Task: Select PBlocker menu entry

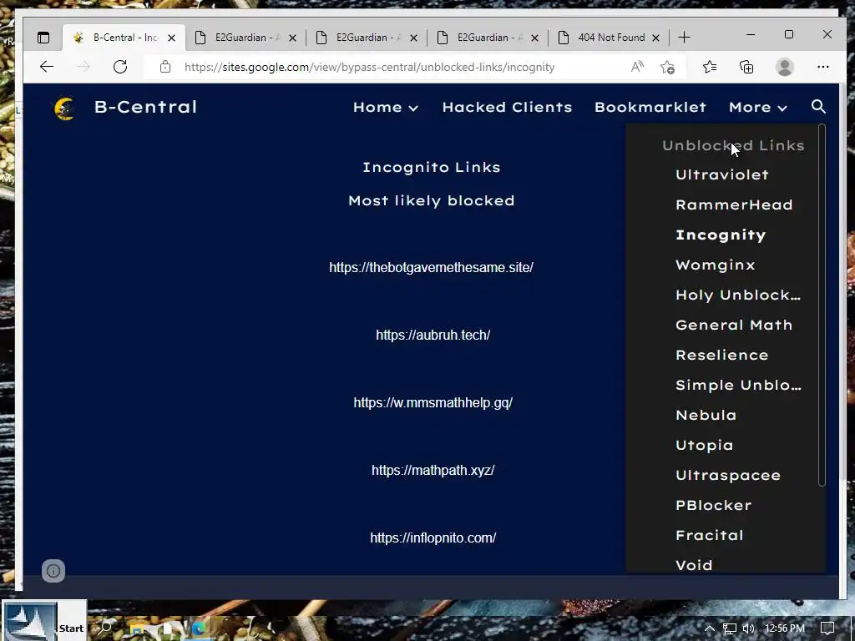Action: point(713,505)
